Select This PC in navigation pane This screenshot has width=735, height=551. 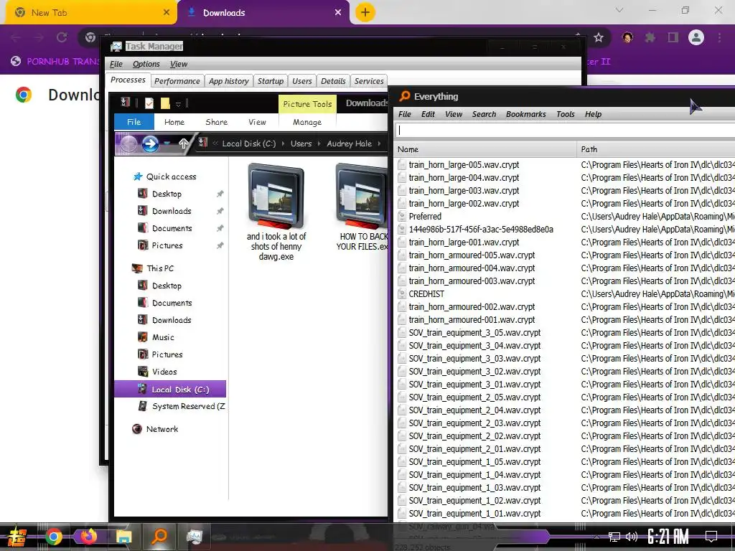pyautogui.click(x=160, y=268)
